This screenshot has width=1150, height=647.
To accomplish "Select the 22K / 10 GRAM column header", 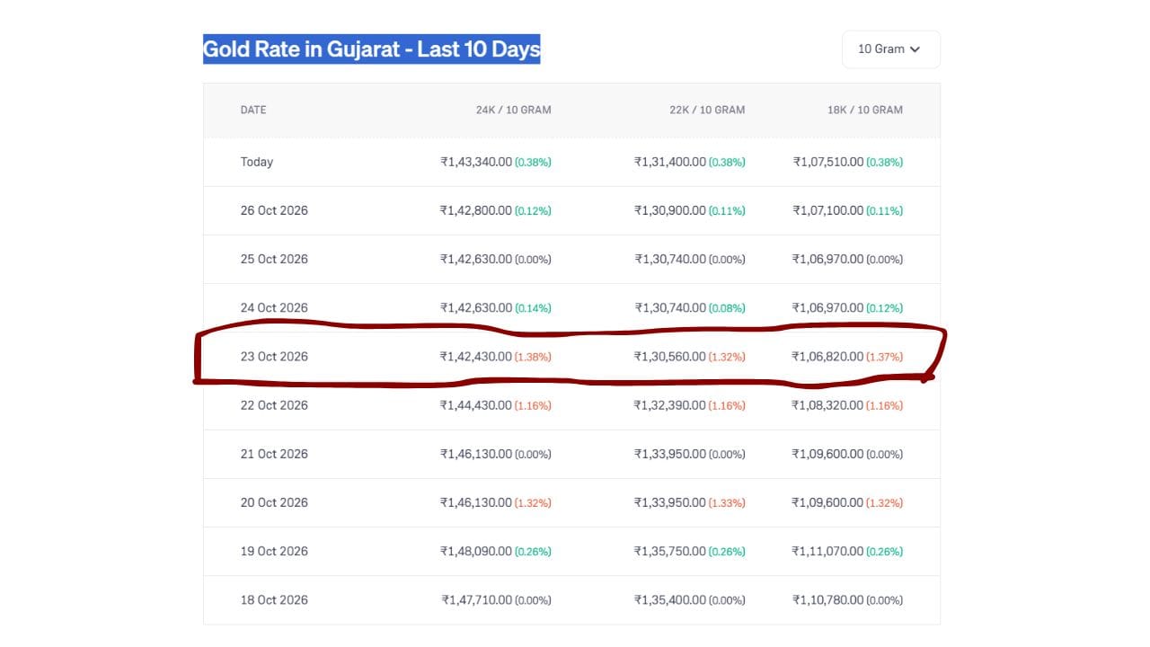I will [x=707, y=110].
